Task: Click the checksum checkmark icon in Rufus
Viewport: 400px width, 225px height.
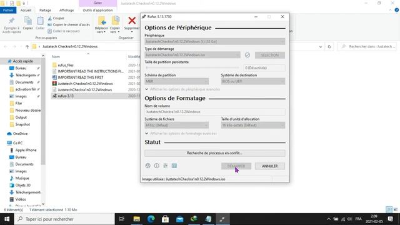Action: pos(247,55)
